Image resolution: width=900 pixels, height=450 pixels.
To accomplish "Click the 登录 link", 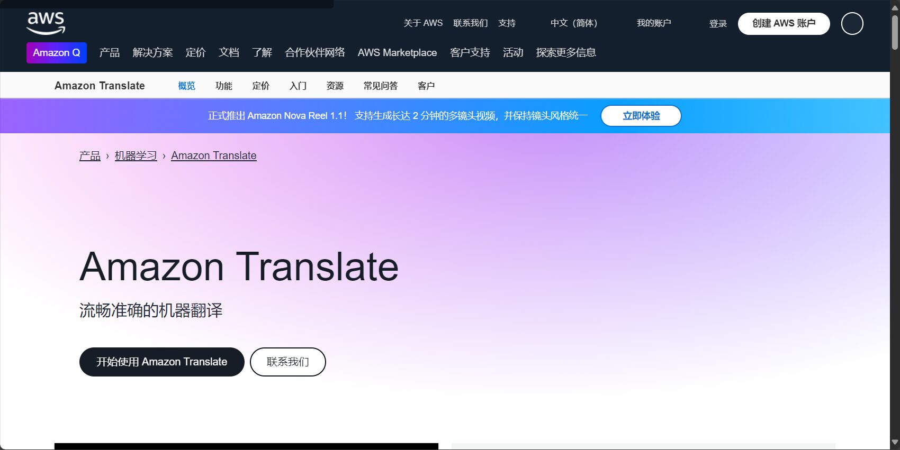I will [x=718, y=24].
